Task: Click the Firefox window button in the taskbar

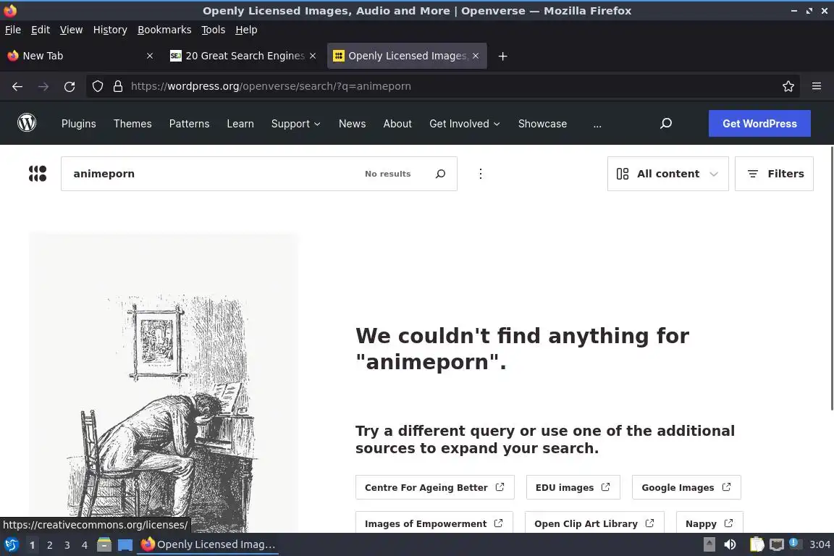Action: [x=208, y=544]
